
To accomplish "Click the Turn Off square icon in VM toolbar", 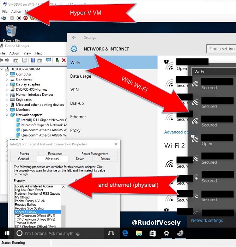I will [x=19, y=18].
